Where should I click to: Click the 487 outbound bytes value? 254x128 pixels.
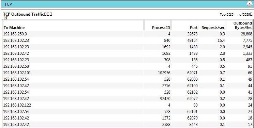tap(249, 60)
